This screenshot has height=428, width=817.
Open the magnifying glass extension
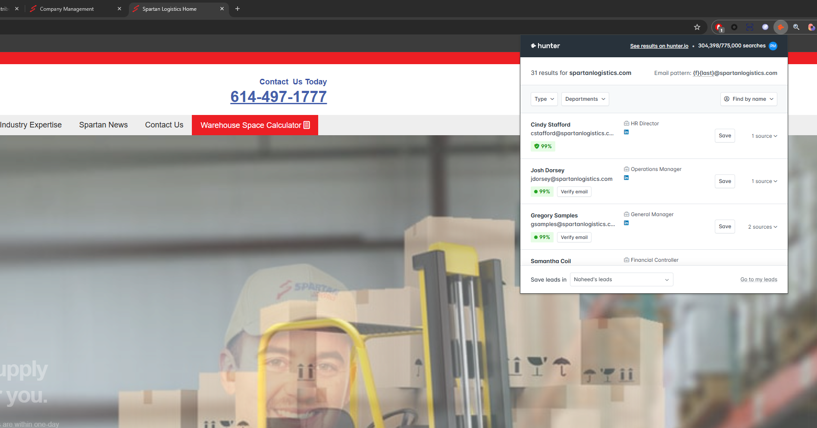(x=796, y=27)
